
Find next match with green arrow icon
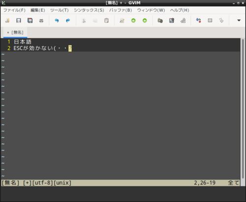[133, 21]
